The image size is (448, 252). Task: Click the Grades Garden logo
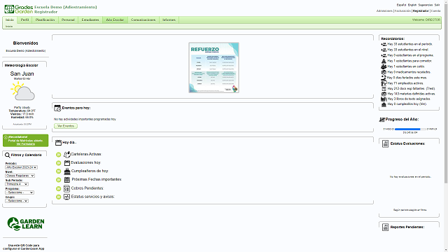[x=19, y=9]
